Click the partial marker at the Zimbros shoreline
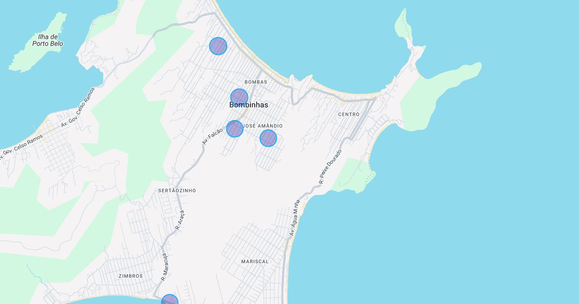579x304 pixels. point(169,301)
